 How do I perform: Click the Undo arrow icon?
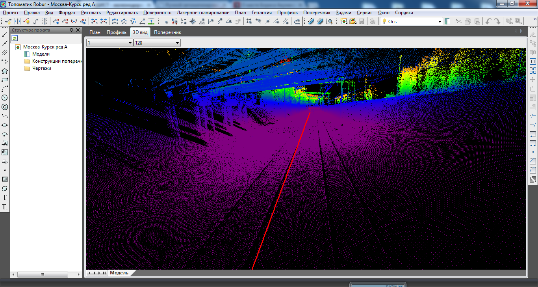[488, 21]
